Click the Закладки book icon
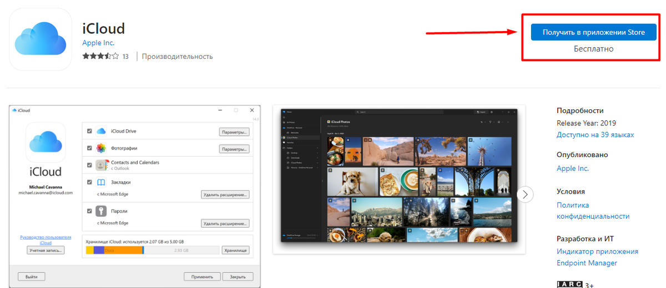 click(101, 182)
